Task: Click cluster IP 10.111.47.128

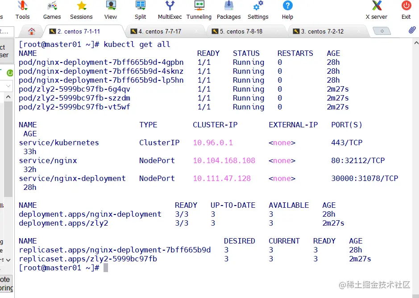Action: coord(222,178)
